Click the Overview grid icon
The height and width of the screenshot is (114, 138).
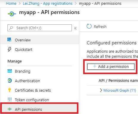10,40
